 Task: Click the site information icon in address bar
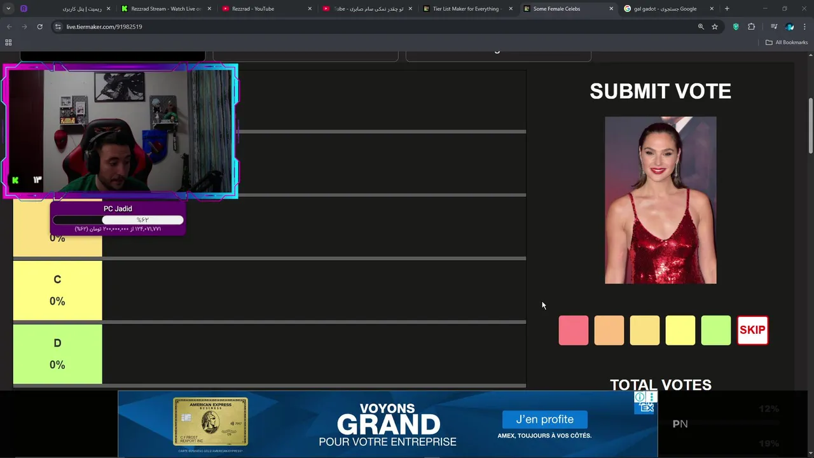tap(58, 27)
